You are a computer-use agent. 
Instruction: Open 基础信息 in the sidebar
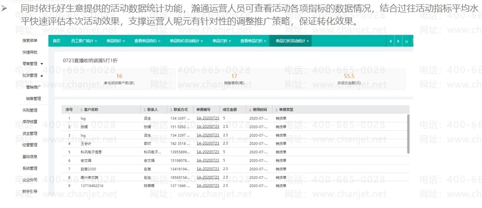coord(30,157)
